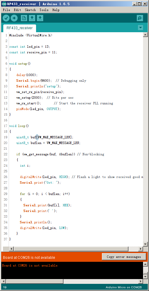Open the Edit menu
This screenshot has width=149, height=291.
pos(17,10)
